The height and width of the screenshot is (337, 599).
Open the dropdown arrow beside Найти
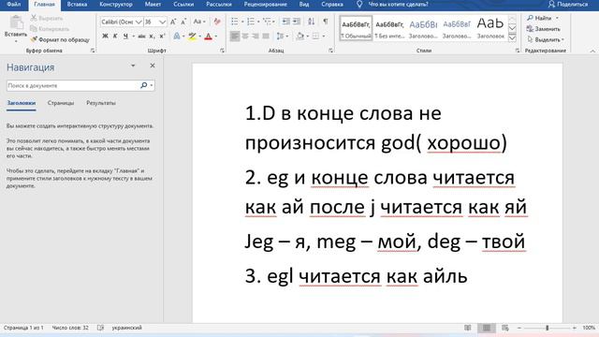click(557, 18)
